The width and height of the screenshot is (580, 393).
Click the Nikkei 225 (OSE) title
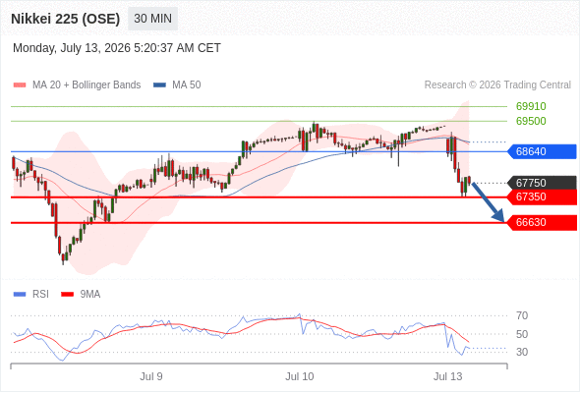(x=66, y=19)
